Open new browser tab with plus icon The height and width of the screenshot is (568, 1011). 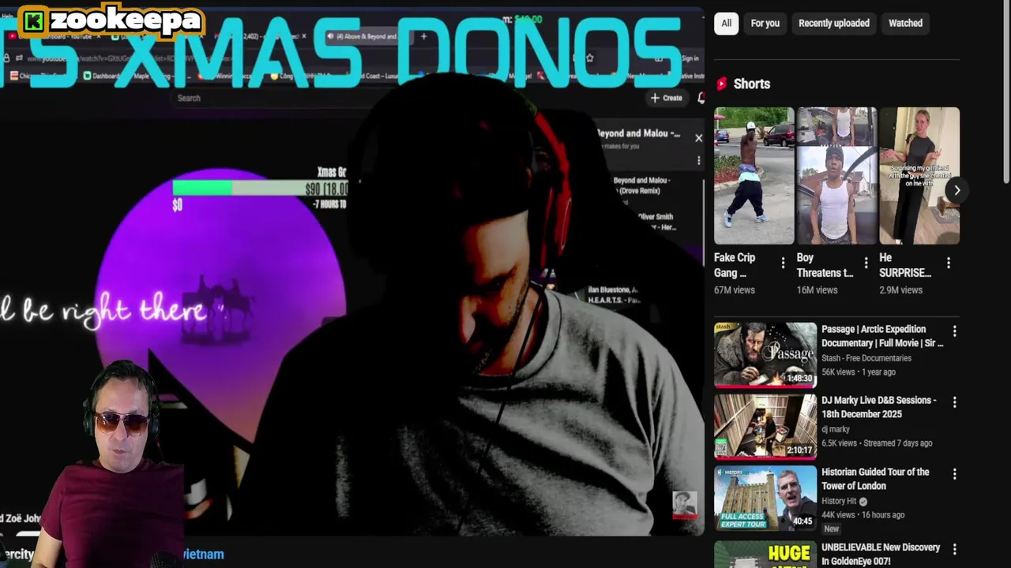click(x=423, y=36)
